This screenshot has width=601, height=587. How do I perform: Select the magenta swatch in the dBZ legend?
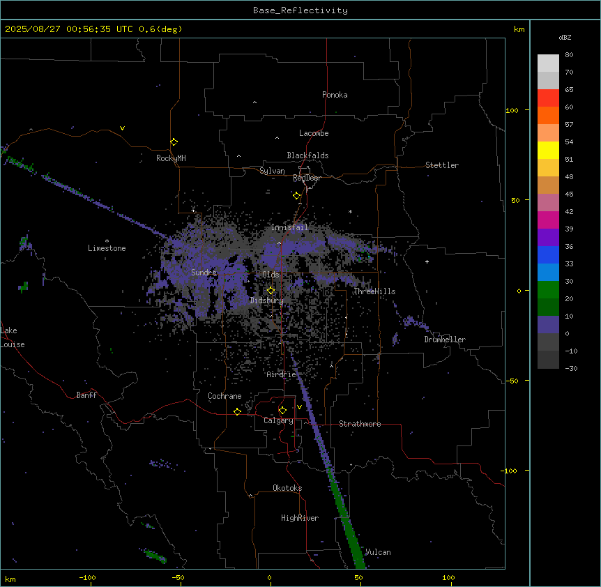(x=548, y=220)
